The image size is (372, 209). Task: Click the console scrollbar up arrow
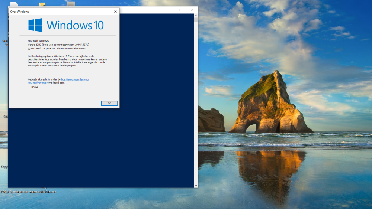(x=196, y=16)
